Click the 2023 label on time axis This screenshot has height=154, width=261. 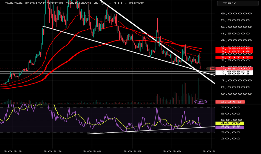(52, 151)
